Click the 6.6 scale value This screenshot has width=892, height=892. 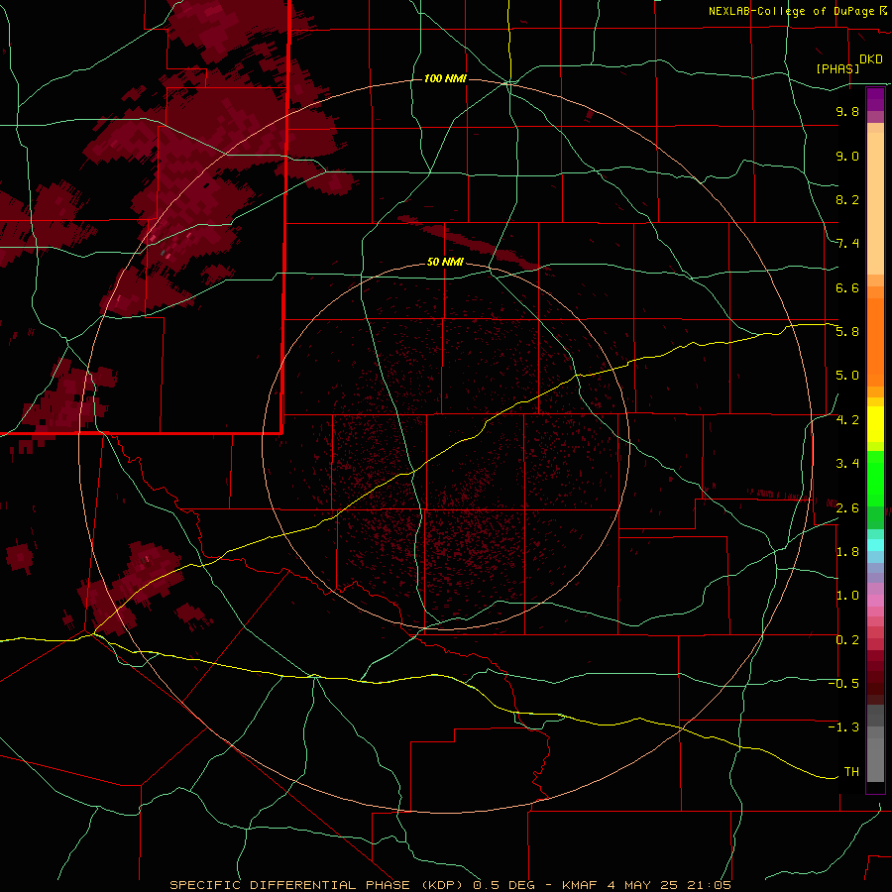[x=847, y=287]
